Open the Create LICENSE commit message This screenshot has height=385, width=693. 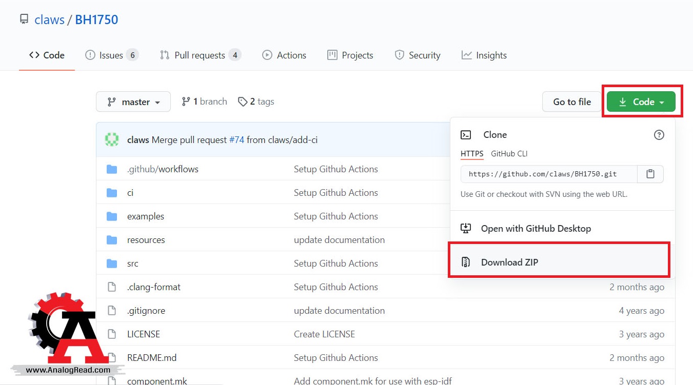coord(324,334)
